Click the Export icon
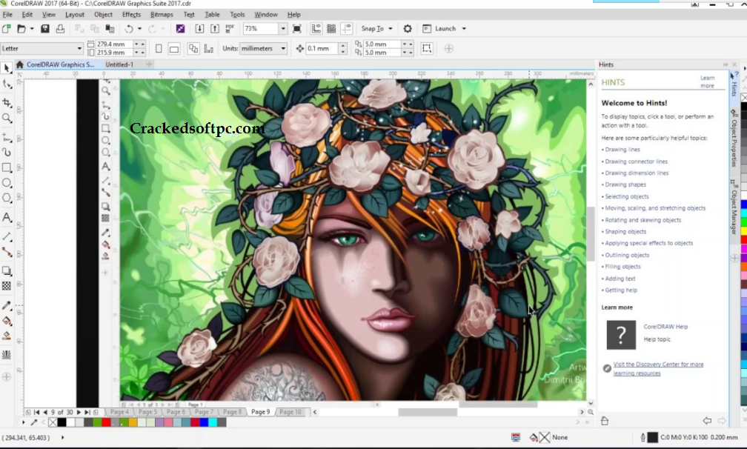The image size is (747, 449). 215,29
